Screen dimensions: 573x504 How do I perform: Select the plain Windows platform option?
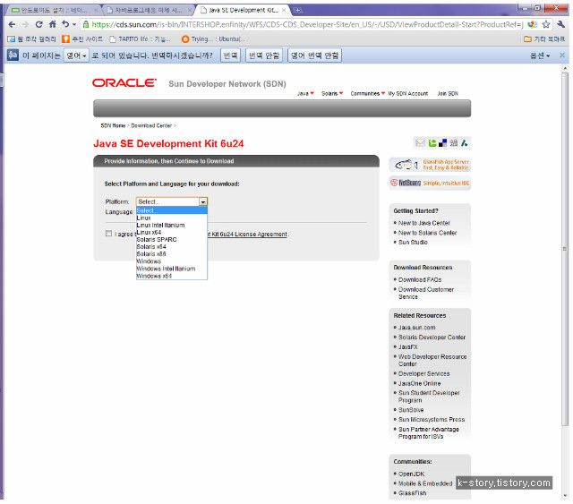click(171, 261)
